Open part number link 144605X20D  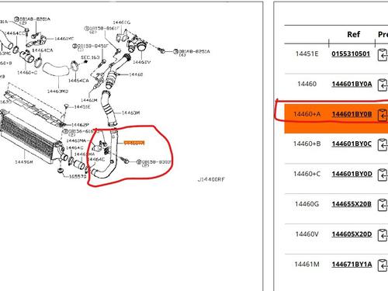coord(352,234)
